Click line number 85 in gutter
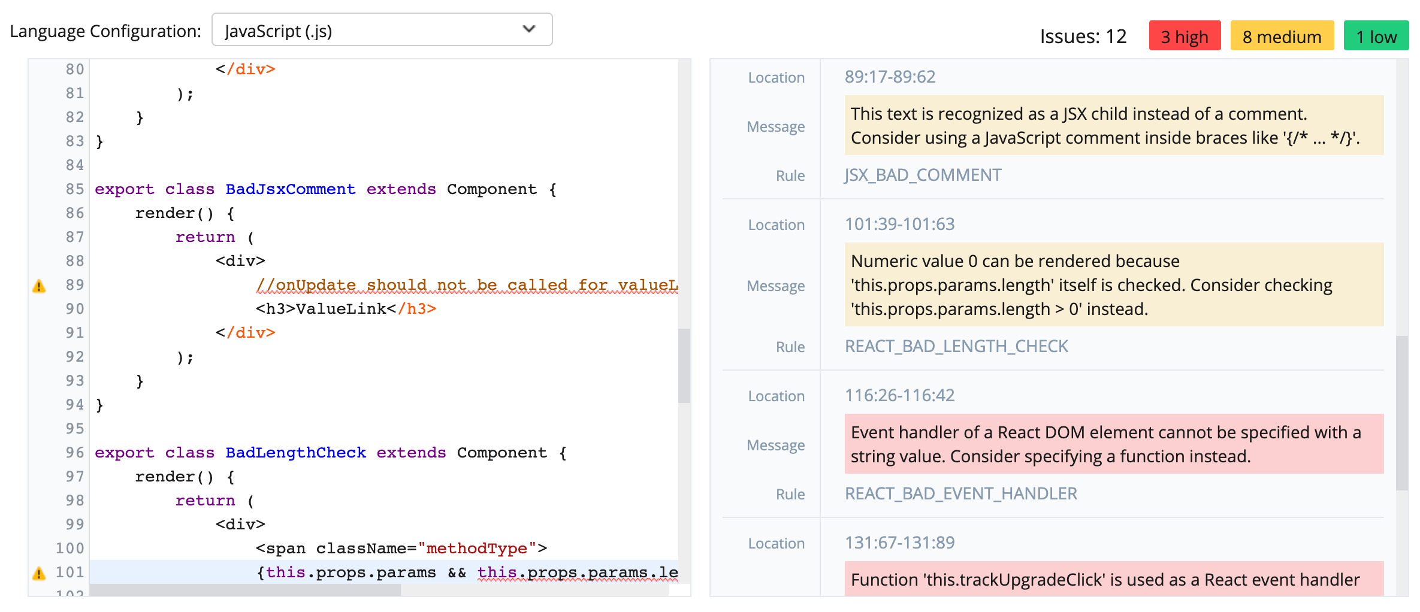 pyautogui.click(x=75, y=189)
